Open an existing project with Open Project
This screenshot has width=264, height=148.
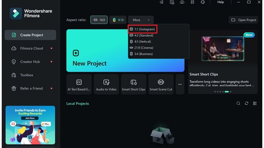tap(243, 20)
